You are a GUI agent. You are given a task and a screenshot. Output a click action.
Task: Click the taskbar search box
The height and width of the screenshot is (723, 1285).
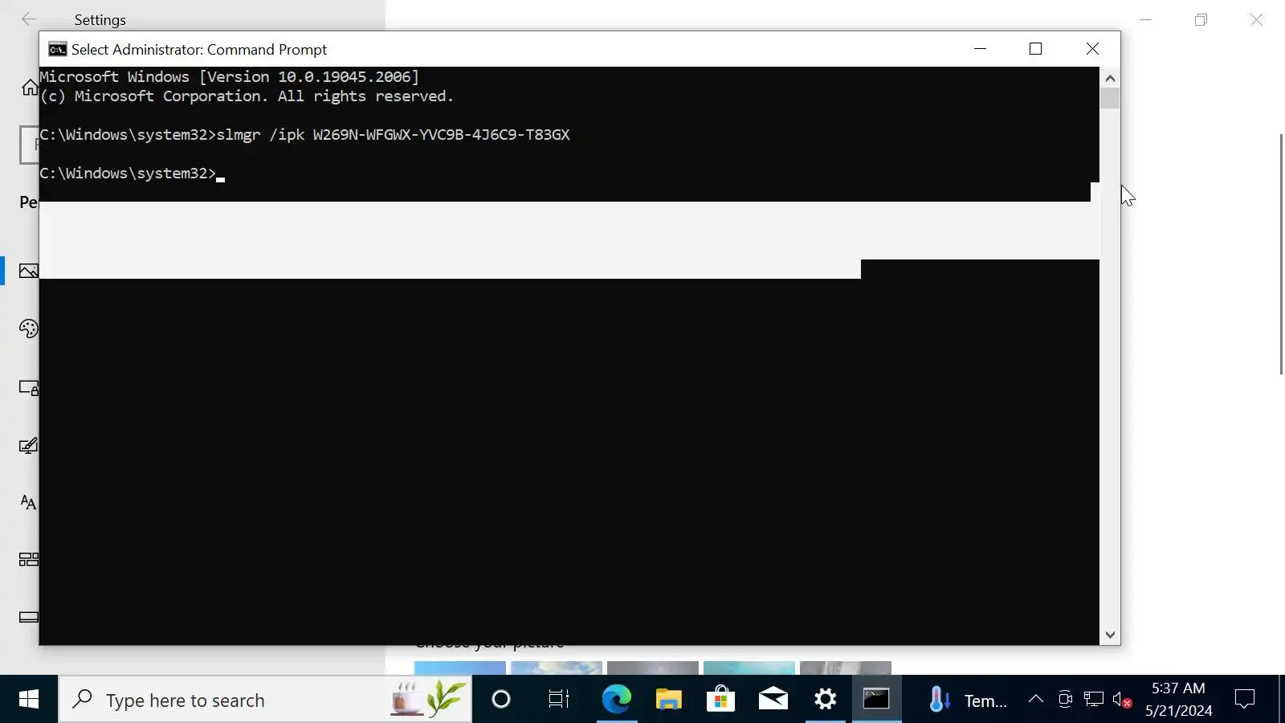(x=265, y=700)
